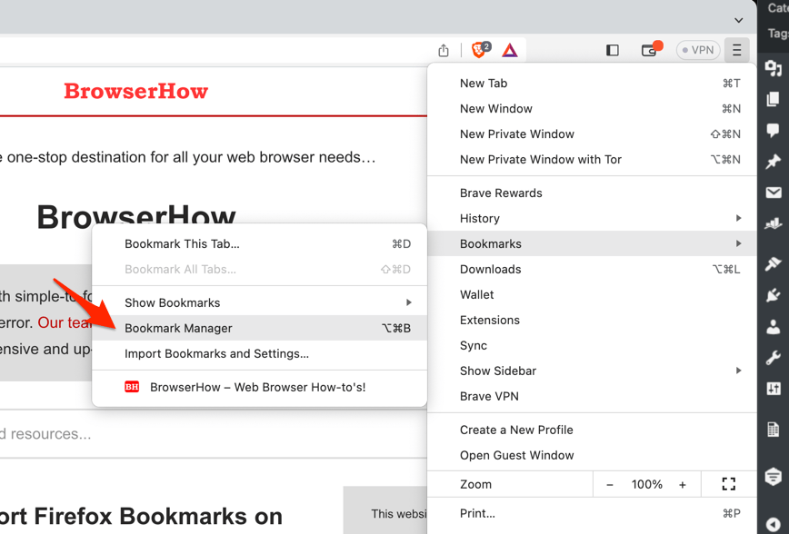The image size is (789, 534).
Task: Choose Brave VPN menu item
Action: [592, 396]
